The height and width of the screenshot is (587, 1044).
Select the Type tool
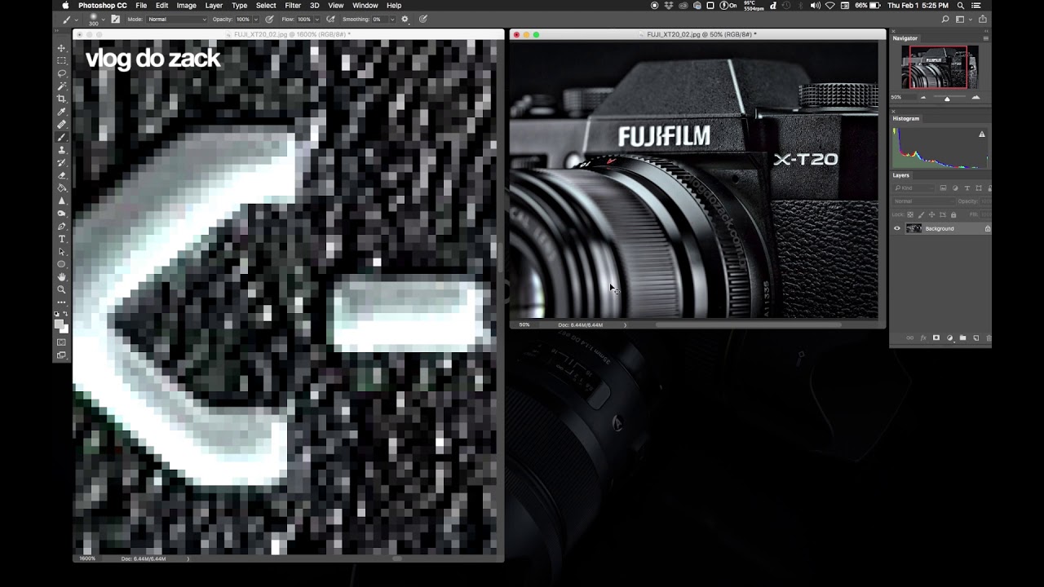(61, 239)
